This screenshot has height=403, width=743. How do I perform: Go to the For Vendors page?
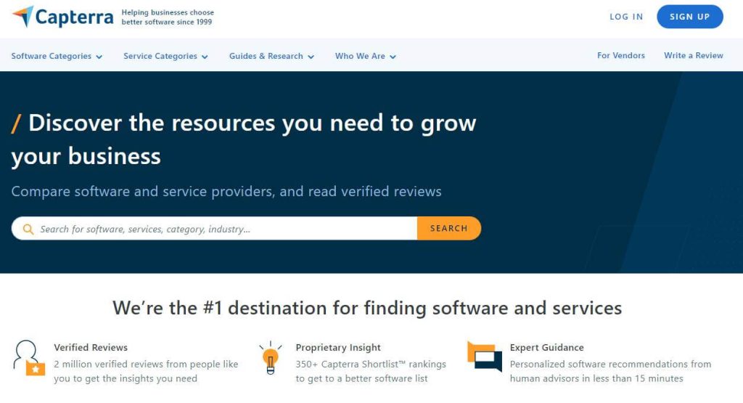click(x=621, y=55)
